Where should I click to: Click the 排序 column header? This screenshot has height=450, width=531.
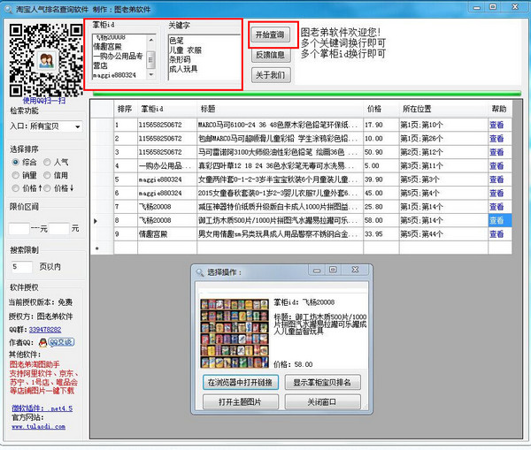[124, 109]
